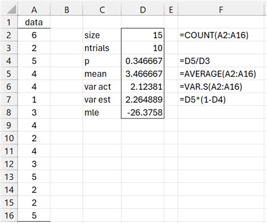
Task: Select the var est value 2.264889
Action: pos(143,99)
